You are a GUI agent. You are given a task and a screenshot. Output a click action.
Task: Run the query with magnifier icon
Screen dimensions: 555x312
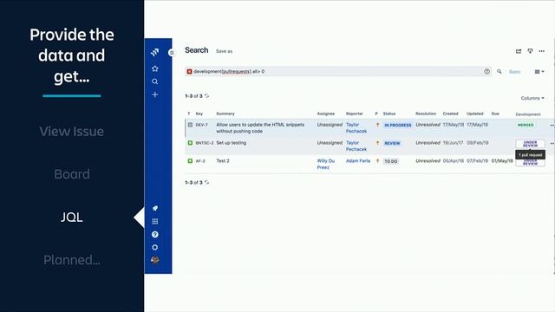tap(499, 71)
